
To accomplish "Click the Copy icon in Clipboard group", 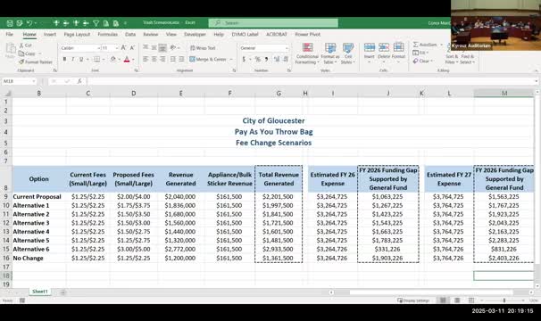I will point(21,53).
